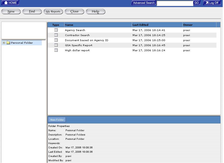Click the yellow Personal Folder icon
This screenshot has height=163, width=224.
[x=8, y=43]
